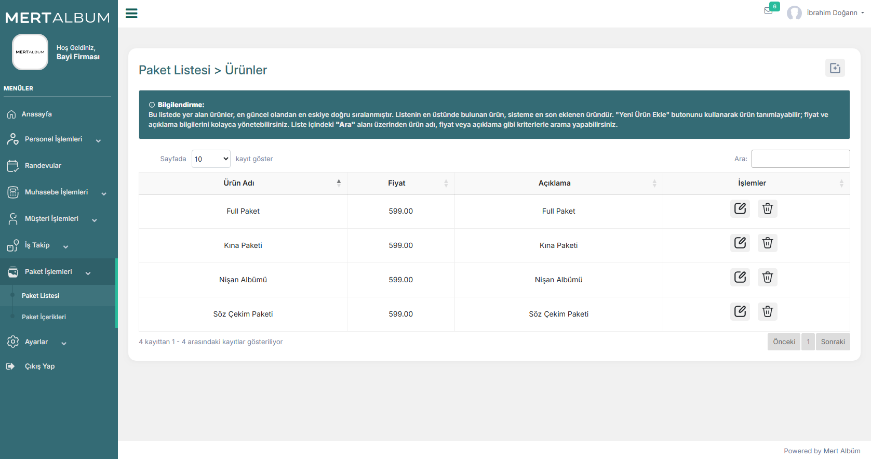Click the Önceki pagination button

pyautogui.click(x=784, y=342)
